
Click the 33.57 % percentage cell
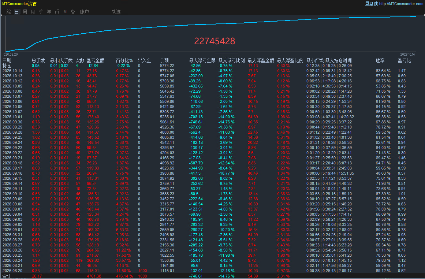(123, 261)
